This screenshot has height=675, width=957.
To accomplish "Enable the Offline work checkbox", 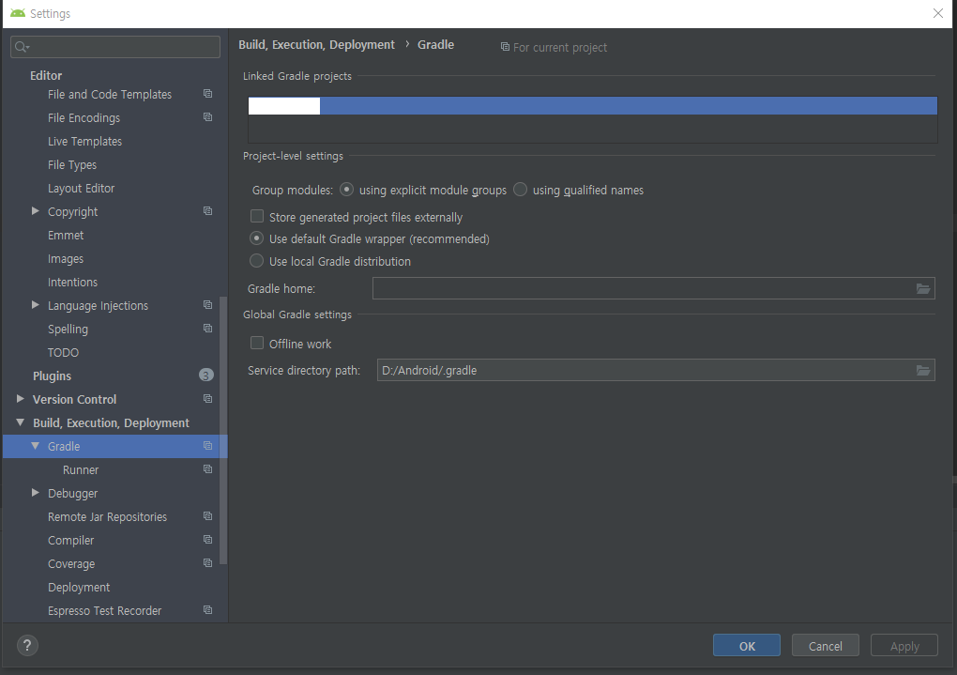I will [257, 344].
